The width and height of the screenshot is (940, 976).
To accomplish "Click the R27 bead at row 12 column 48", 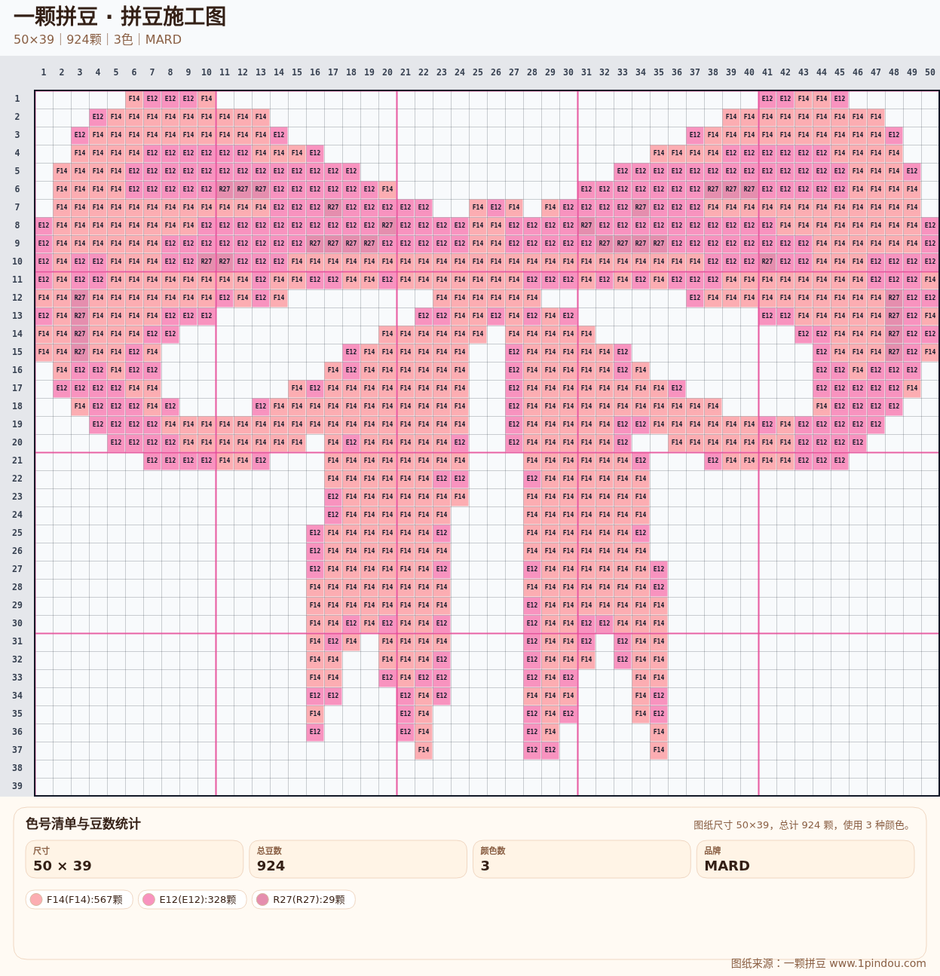I will coord(894,298).
